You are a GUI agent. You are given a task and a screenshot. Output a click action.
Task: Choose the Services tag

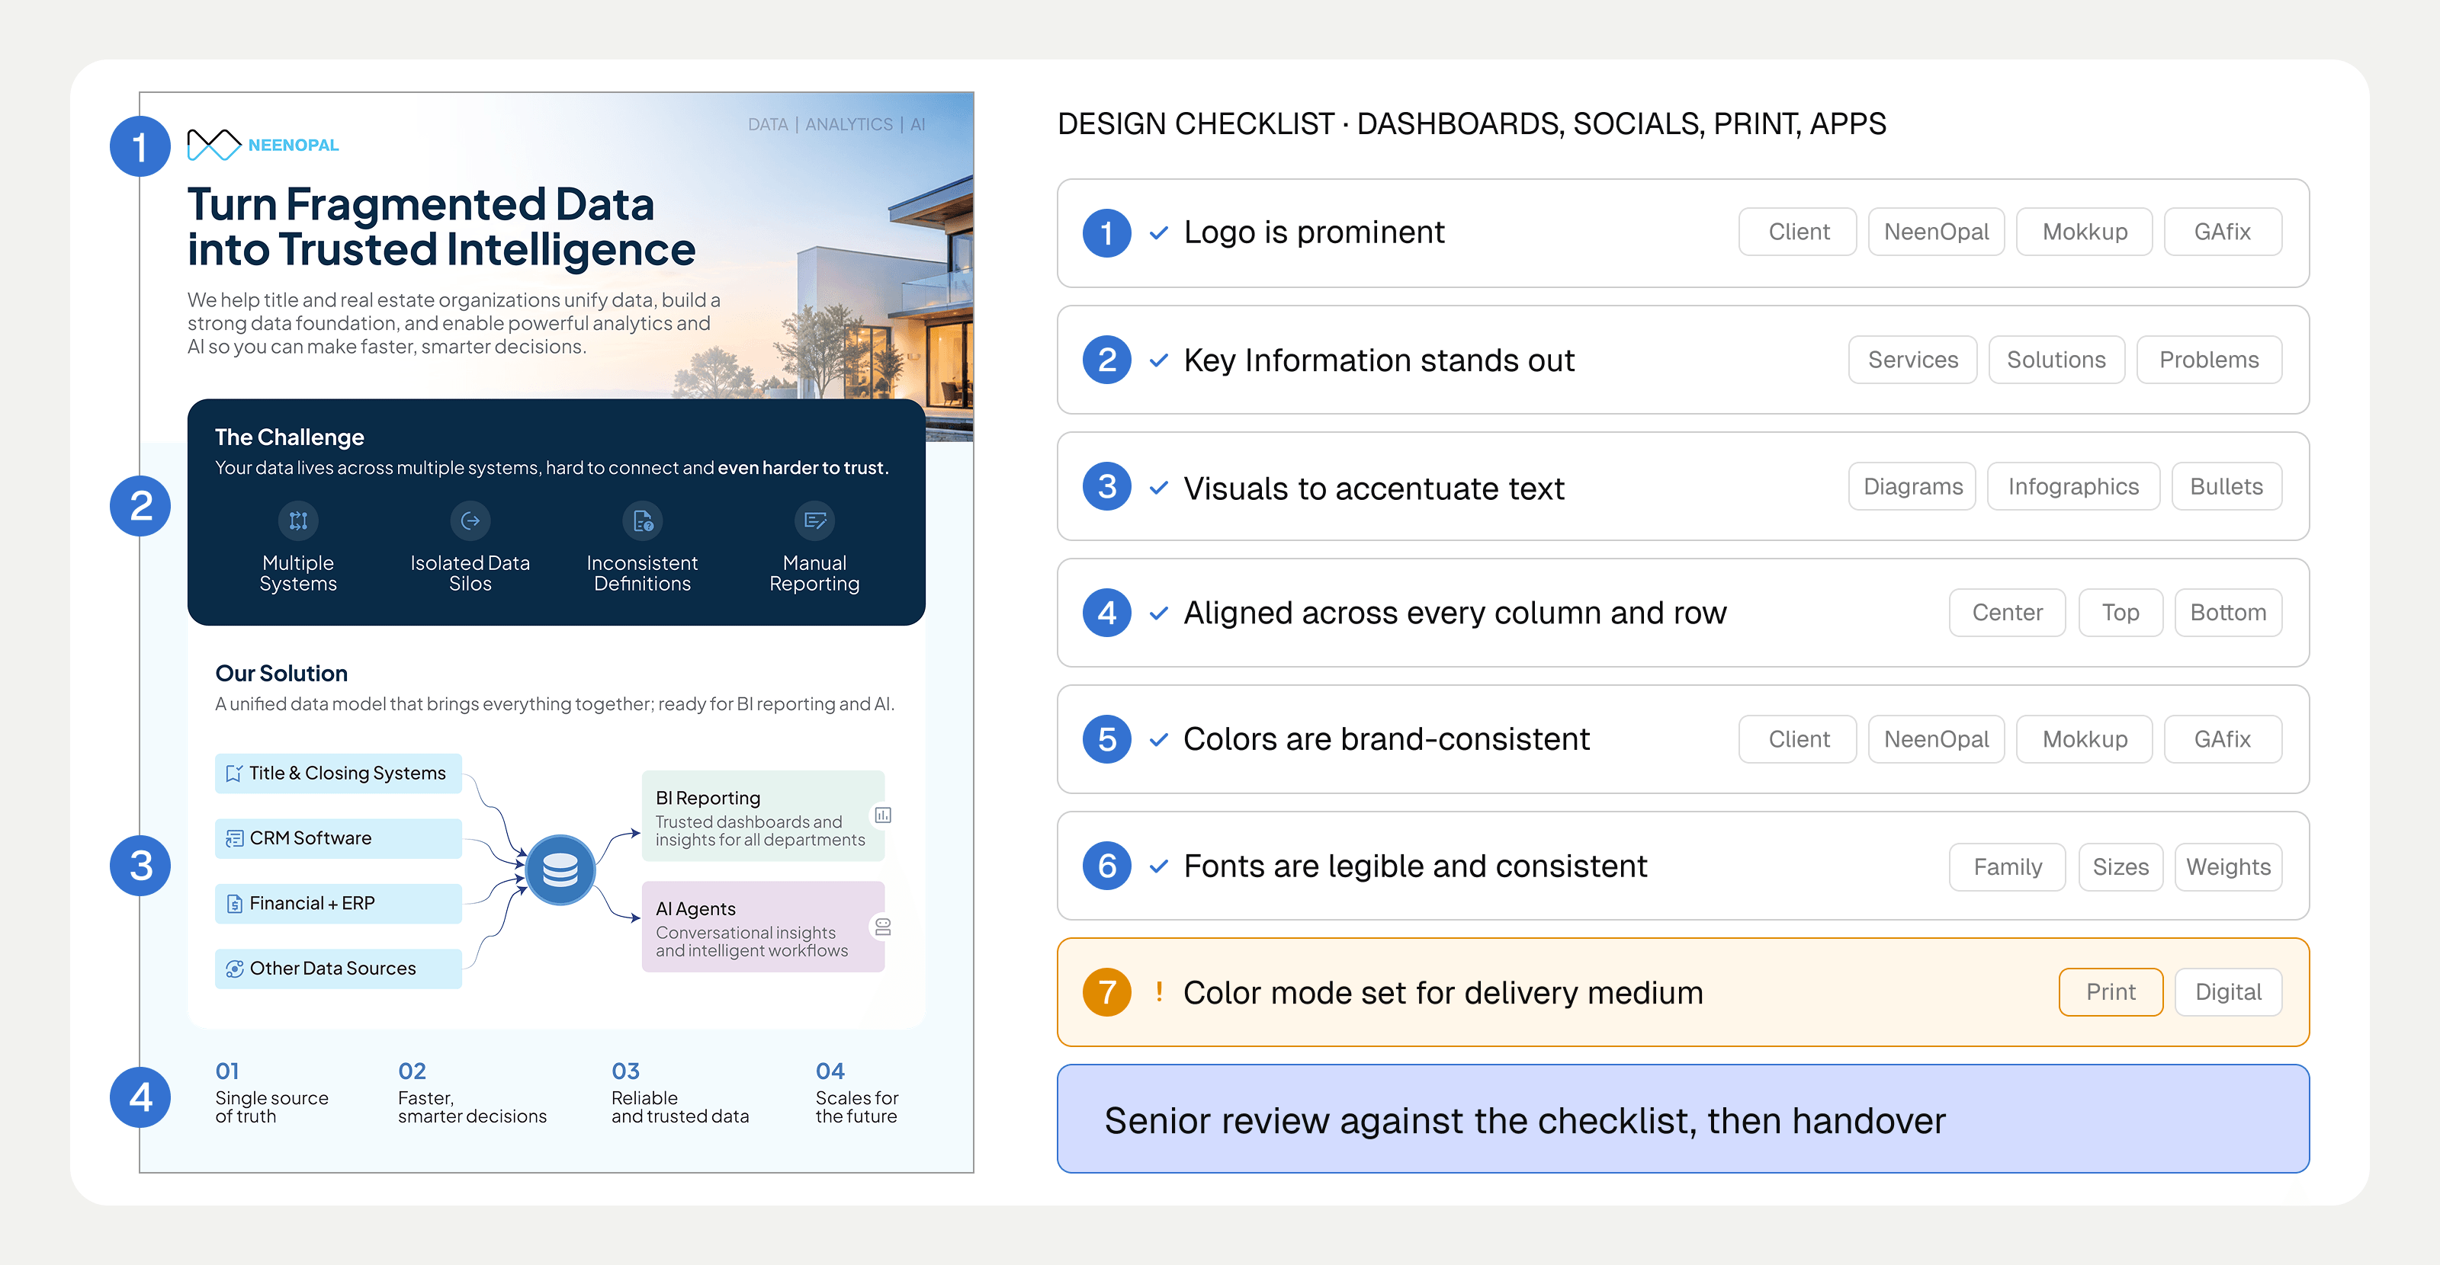click(x=1912, y=360)
